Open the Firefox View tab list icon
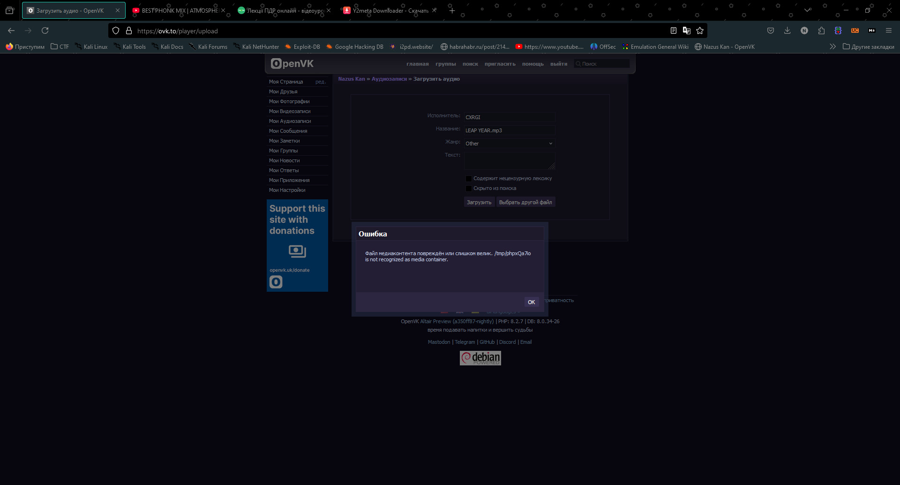Viewport: 900px width, 485px height. (9, 10)
